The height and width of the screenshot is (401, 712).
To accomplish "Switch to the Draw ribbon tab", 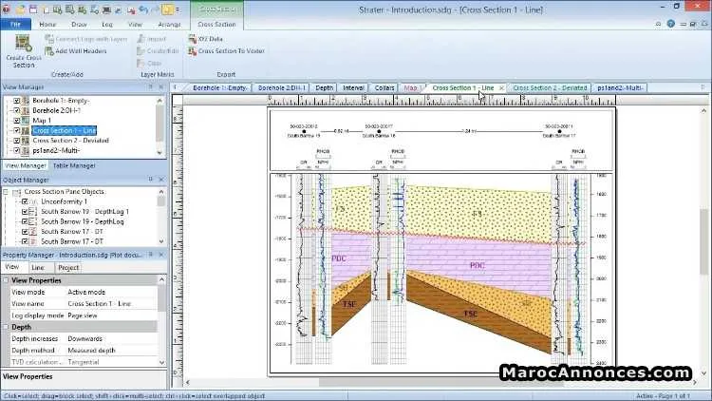I will click(79, 24).
